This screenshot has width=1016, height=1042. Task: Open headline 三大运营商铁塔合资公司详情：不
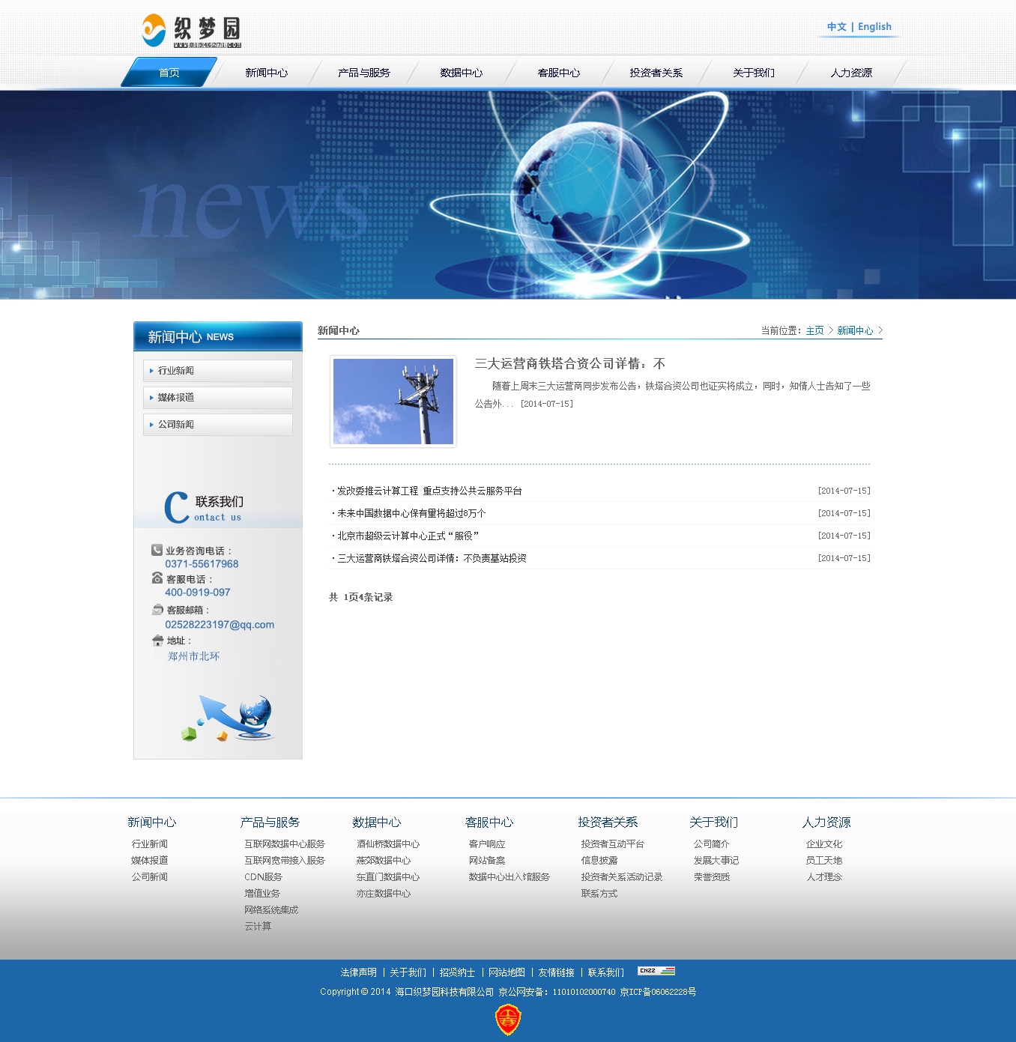coord(569,363)
